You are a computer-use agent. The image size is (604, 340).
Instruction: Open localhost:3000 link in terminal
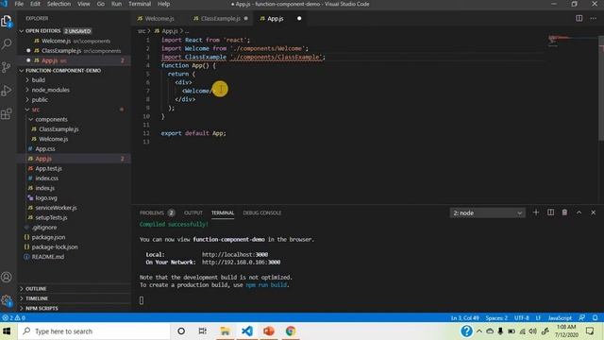(x=235, y=254)
